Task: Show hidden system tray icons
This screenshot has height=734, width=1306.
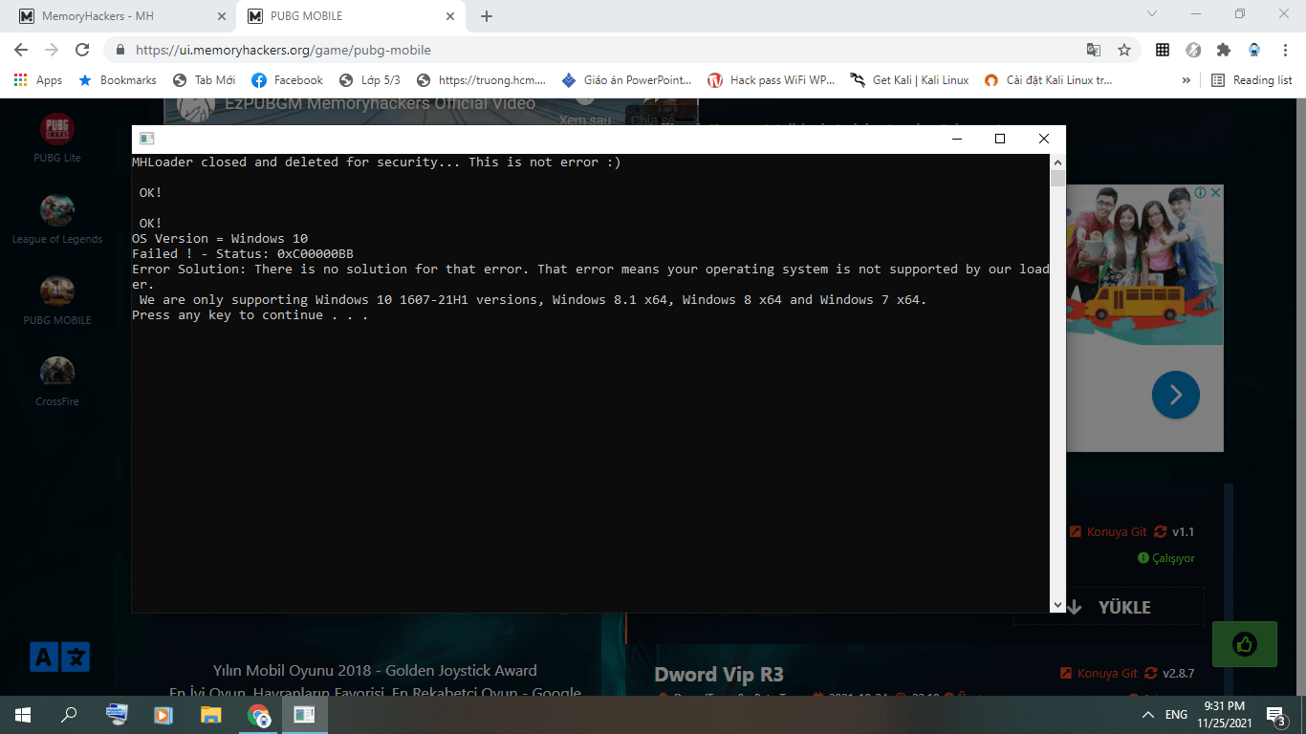Action: pyautogui.click(x=1148, y=715)
